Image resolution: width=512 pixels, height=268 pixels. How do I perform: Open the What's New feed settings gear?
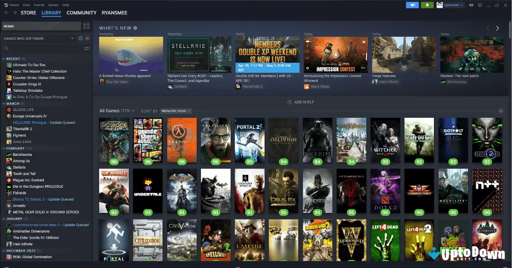tap(136, 27)
